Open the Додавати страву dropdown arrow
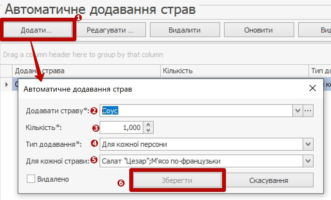The image size is (331, 200). (298, 111)
